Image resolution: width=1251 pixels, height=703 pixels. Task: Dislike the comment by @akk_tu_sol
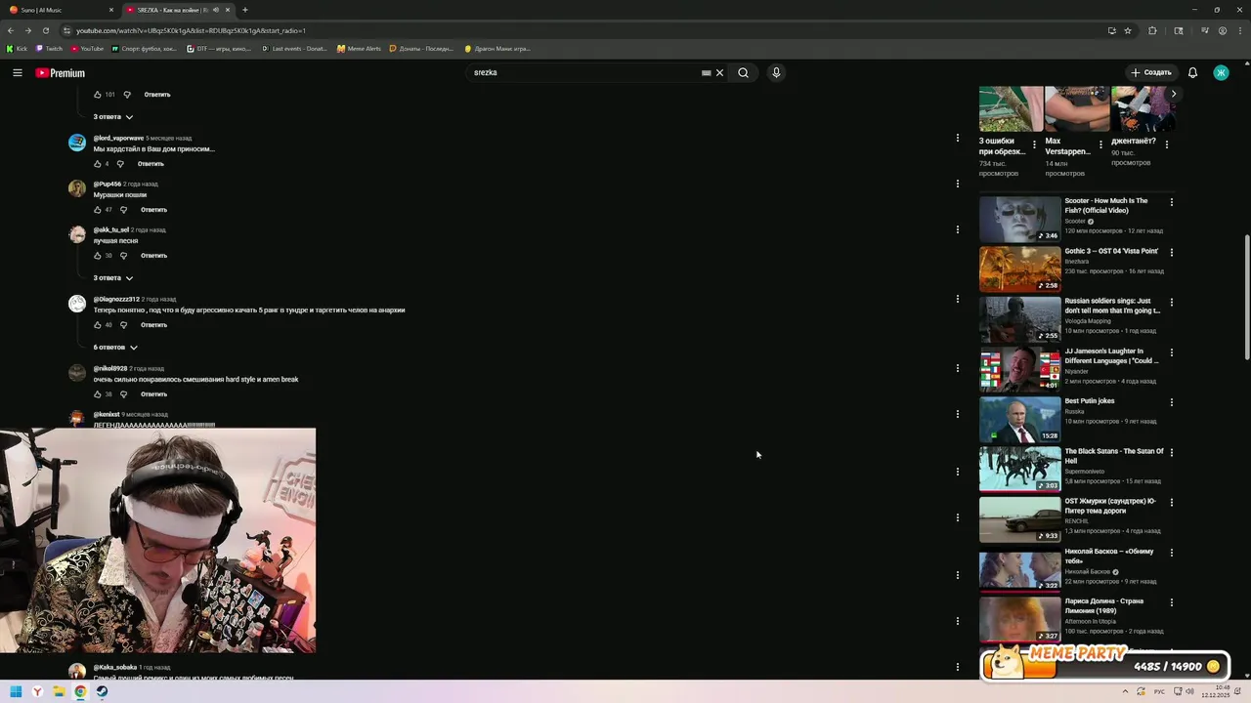click(123, 256)
